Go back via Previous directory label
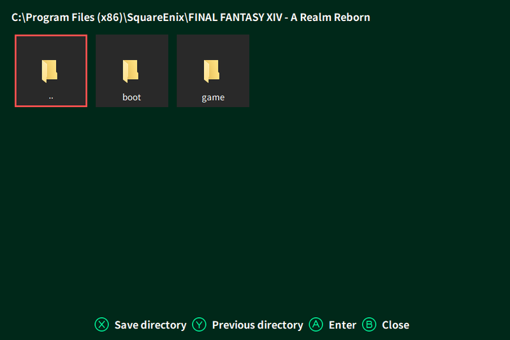The width and height of the screenshot is (510, 340). tap(258, 325)
